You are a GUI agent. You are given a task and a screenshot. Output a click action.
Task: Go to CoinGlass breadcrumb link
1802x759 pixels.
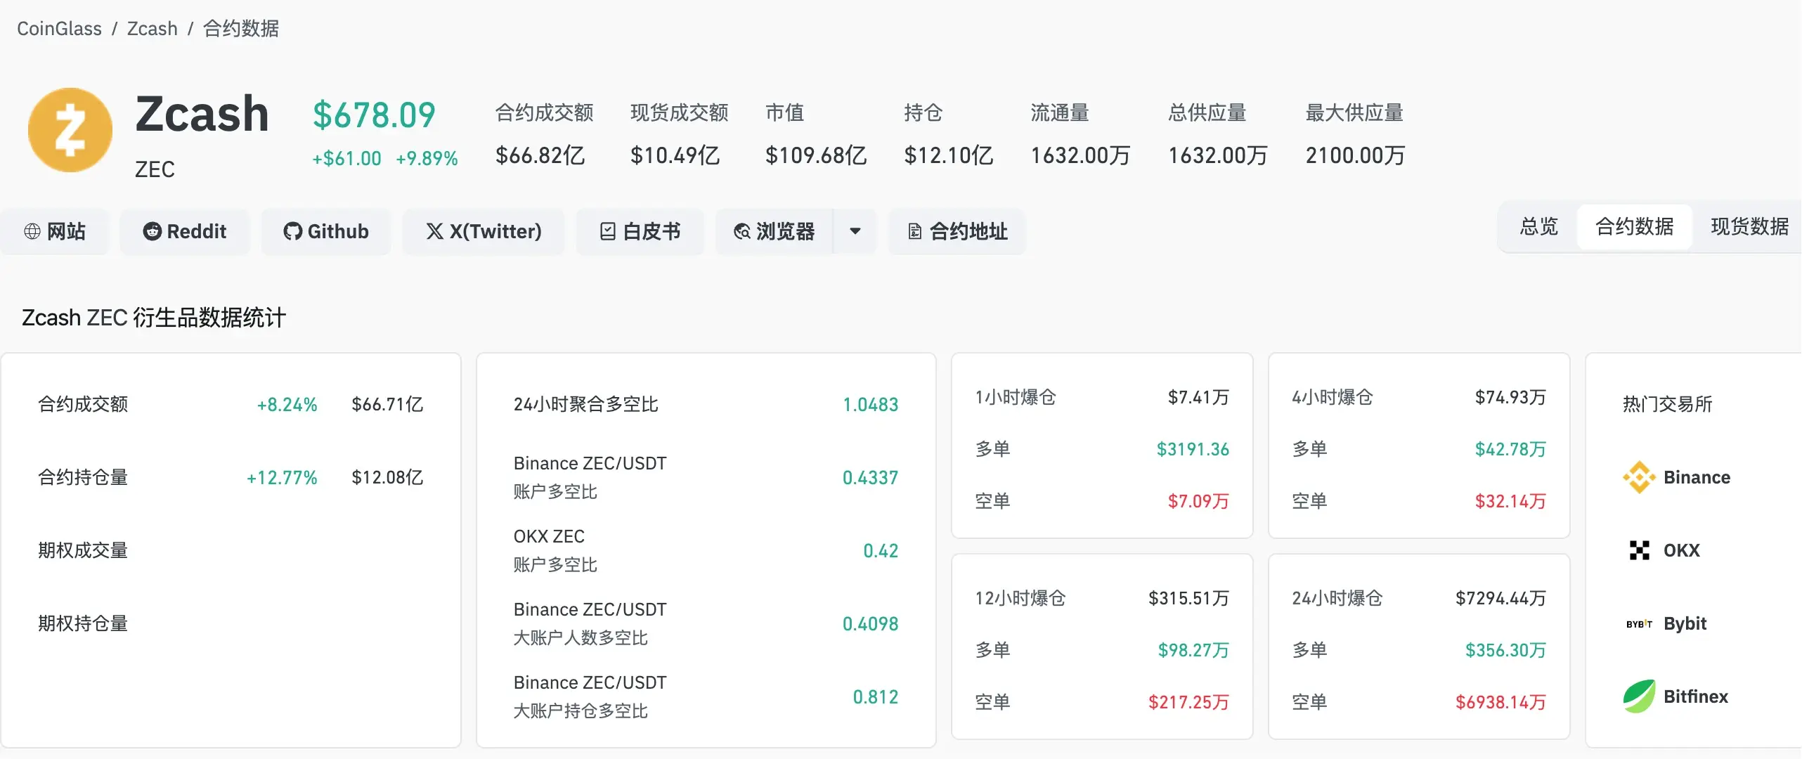point(59,28)
